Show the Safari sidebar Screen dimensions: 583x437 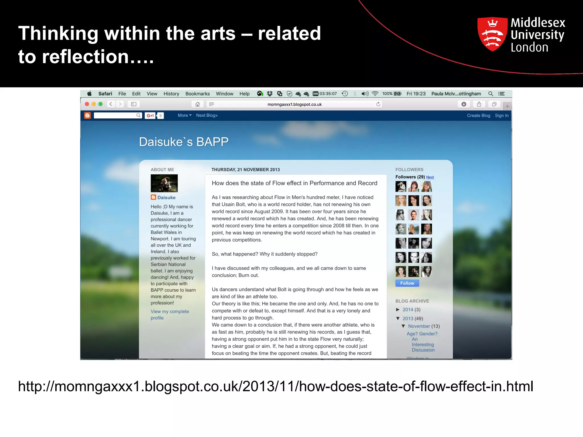134,104
